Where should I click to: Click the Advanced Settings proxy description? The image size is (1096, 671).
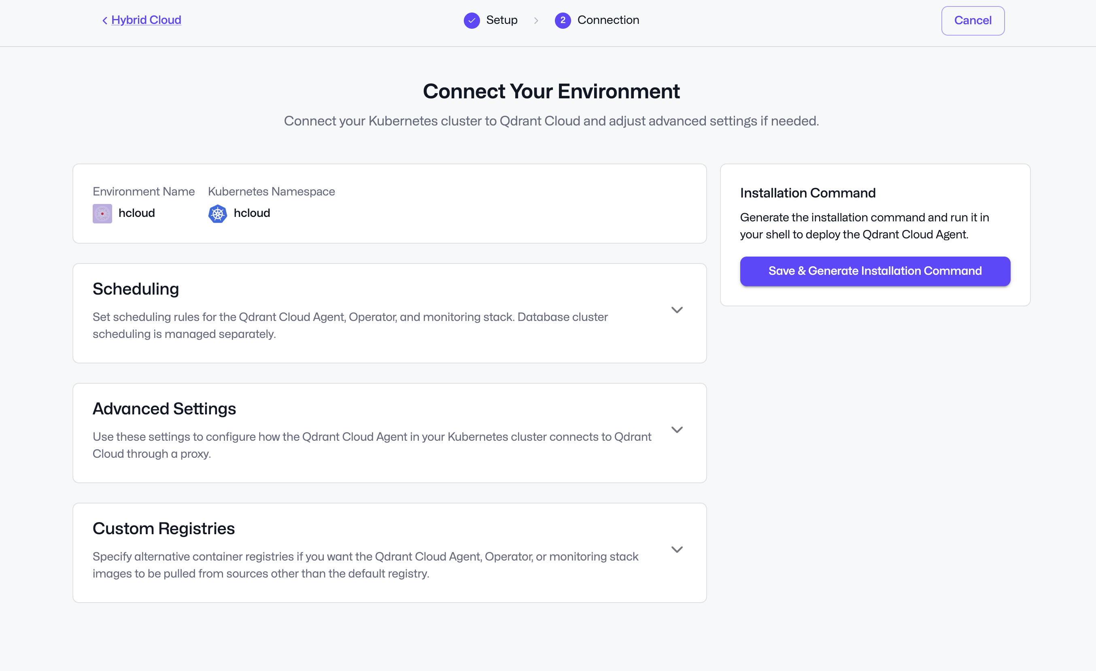click(372, 445)
